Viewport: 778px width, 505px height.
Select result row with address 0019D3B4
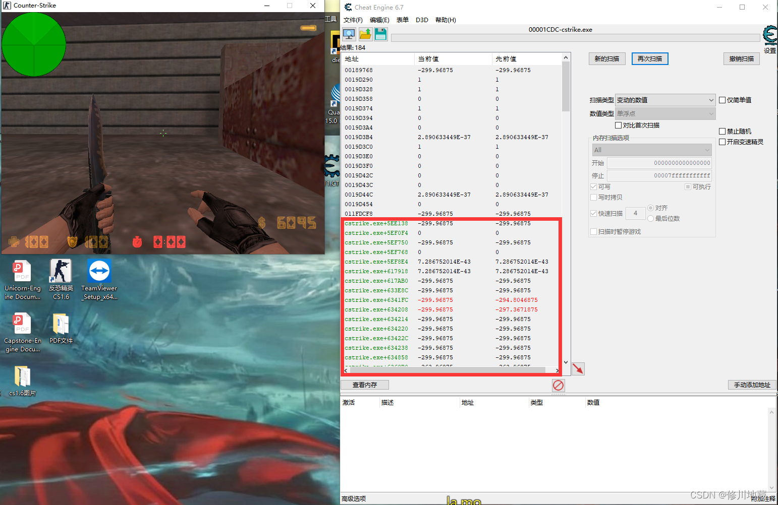click(452, 137)
